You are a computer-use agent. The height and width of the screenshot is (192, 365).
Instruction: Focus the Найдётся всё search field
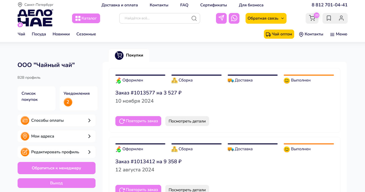pos(156,18)
